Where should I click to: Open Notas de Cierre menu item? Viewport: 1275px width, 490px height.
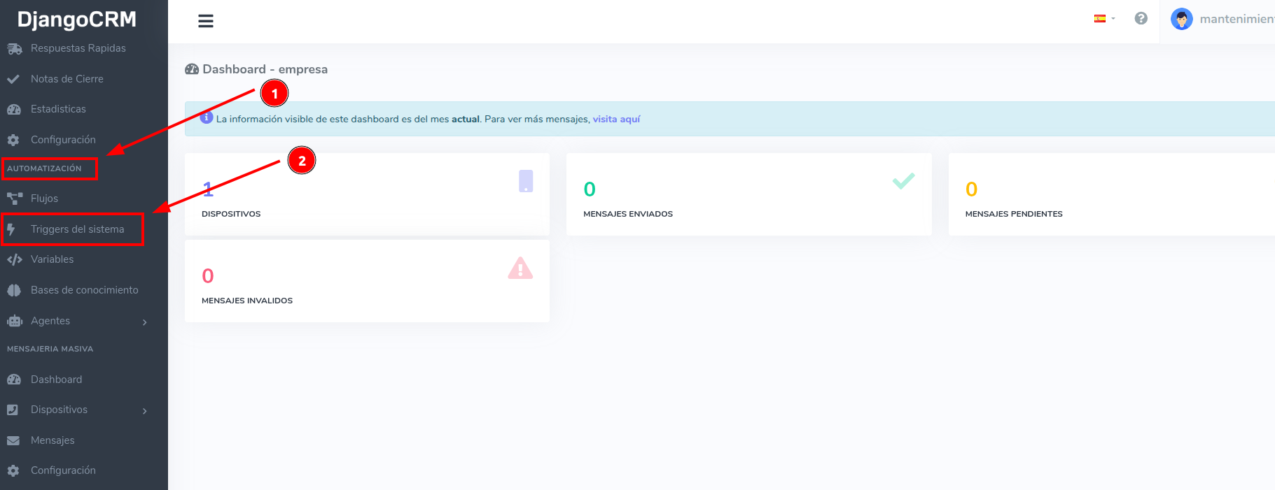pos(67,79)
